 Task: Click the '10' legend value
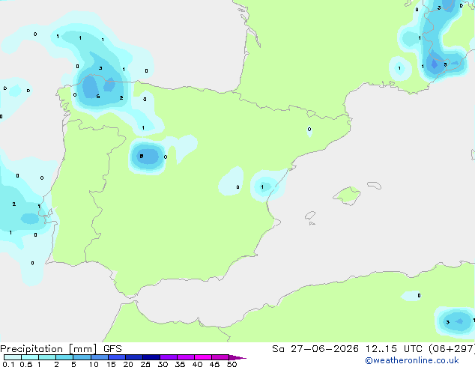(x=94, y=364)
